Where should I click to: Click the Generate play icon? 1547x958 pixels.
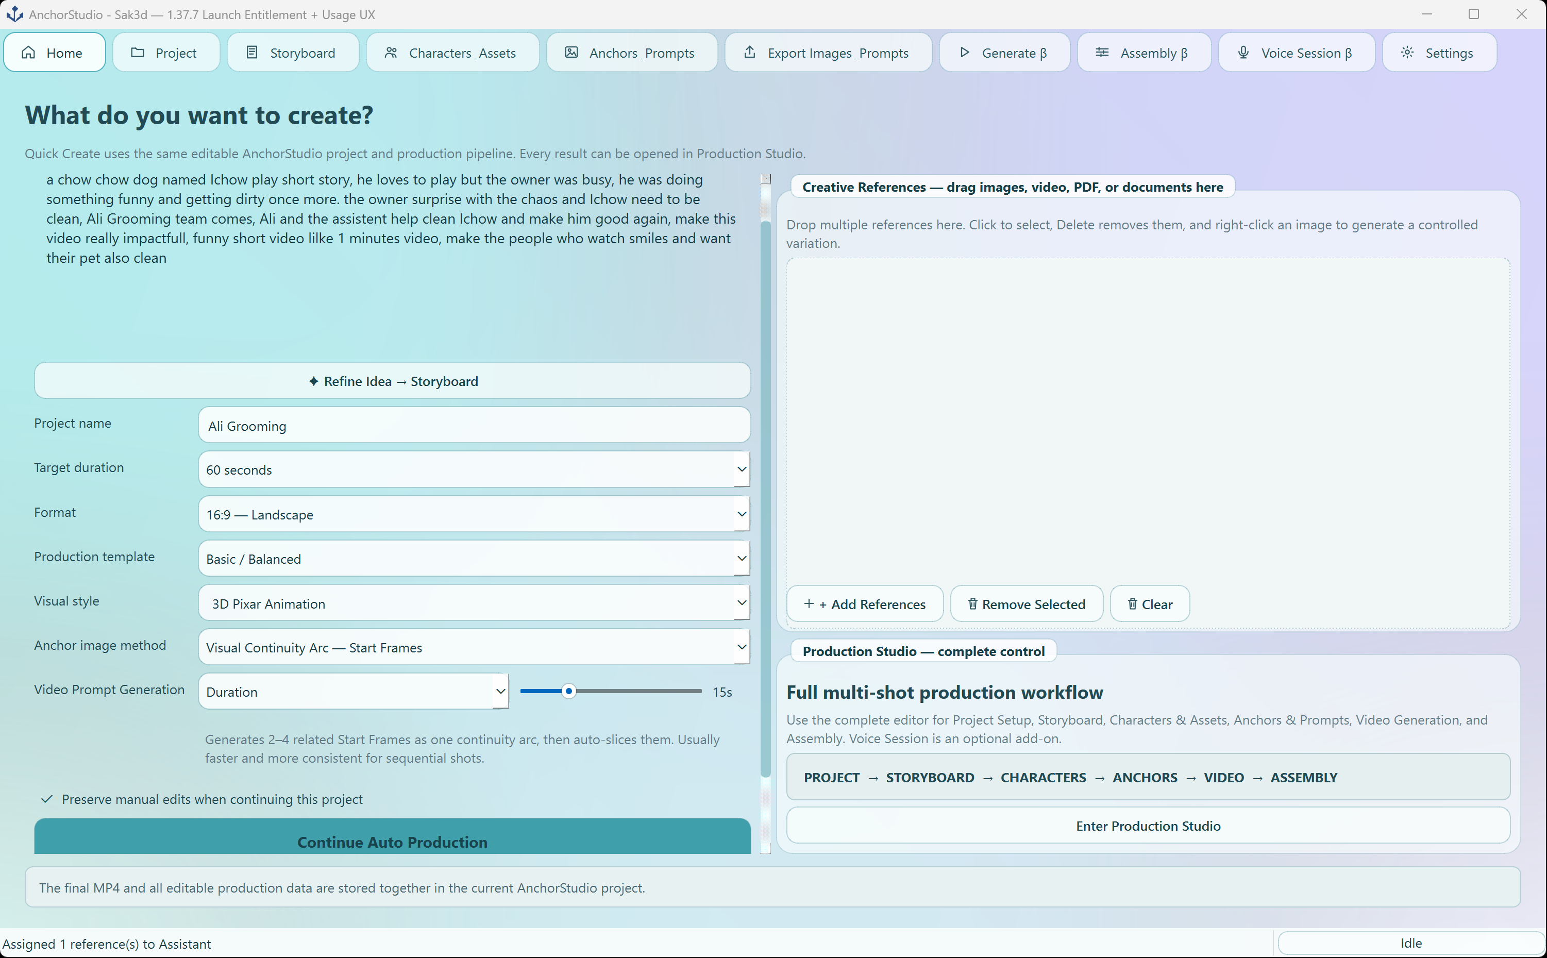[964, 53]
